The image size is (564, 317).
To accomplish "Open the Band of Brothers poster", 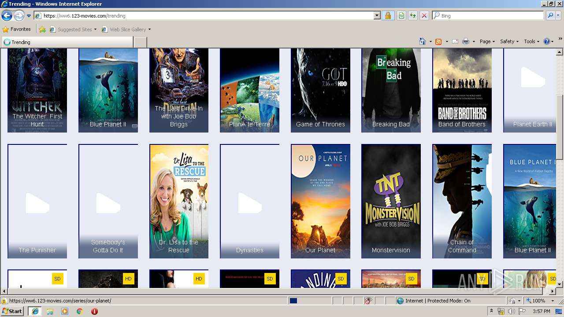I will click(x=462, y=90).
